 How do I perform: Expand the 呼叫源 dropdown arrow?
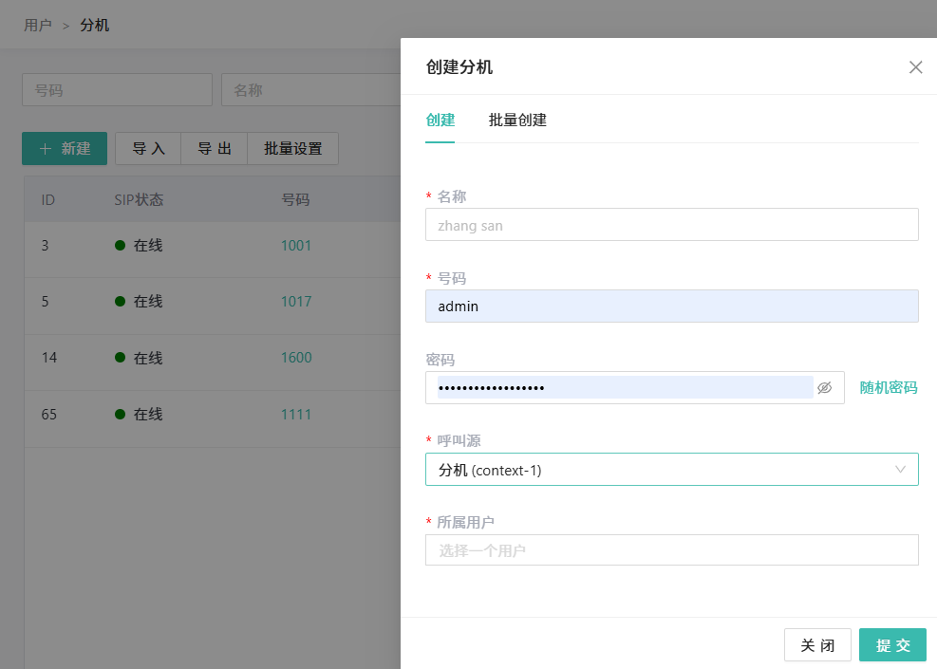coord(900,470)
